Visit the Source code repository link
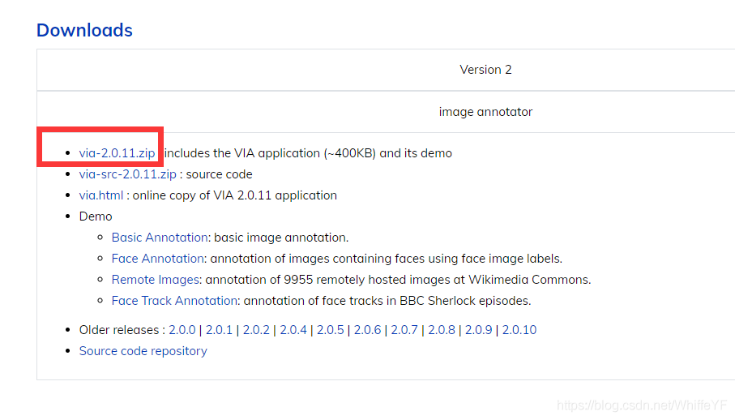Screen dimensions: 735x420 pos(143,351)
